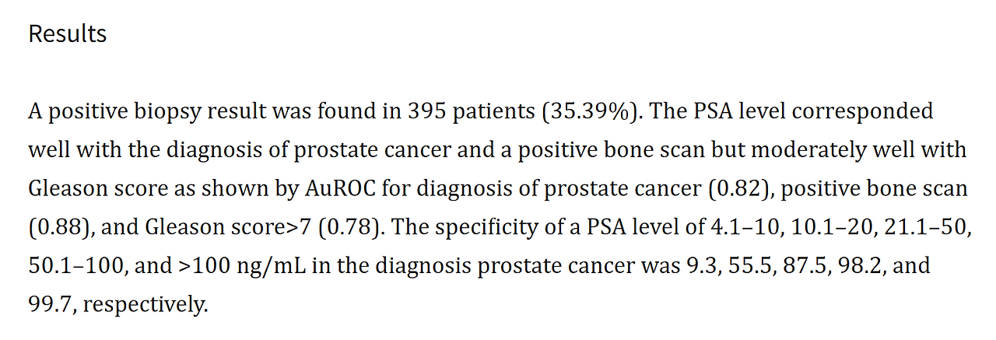Click the word "respectively"

pyautogui.click(x=144, y=303)
